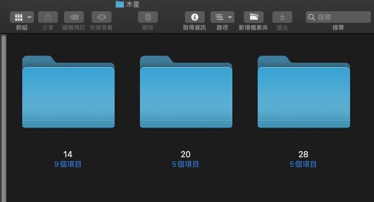Click the 木星 window title text
The height and width of the screenshot is (202, 374).
point(133,5)
